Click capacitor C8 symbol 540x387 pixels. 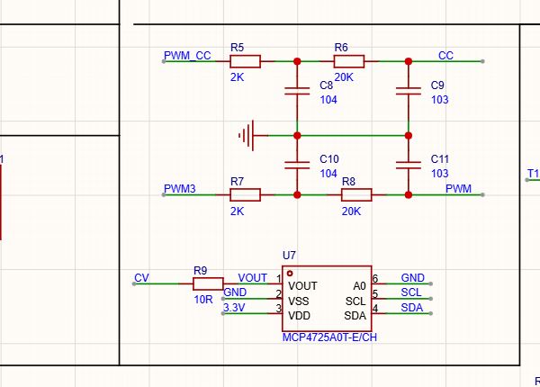(x=297, y=91)
